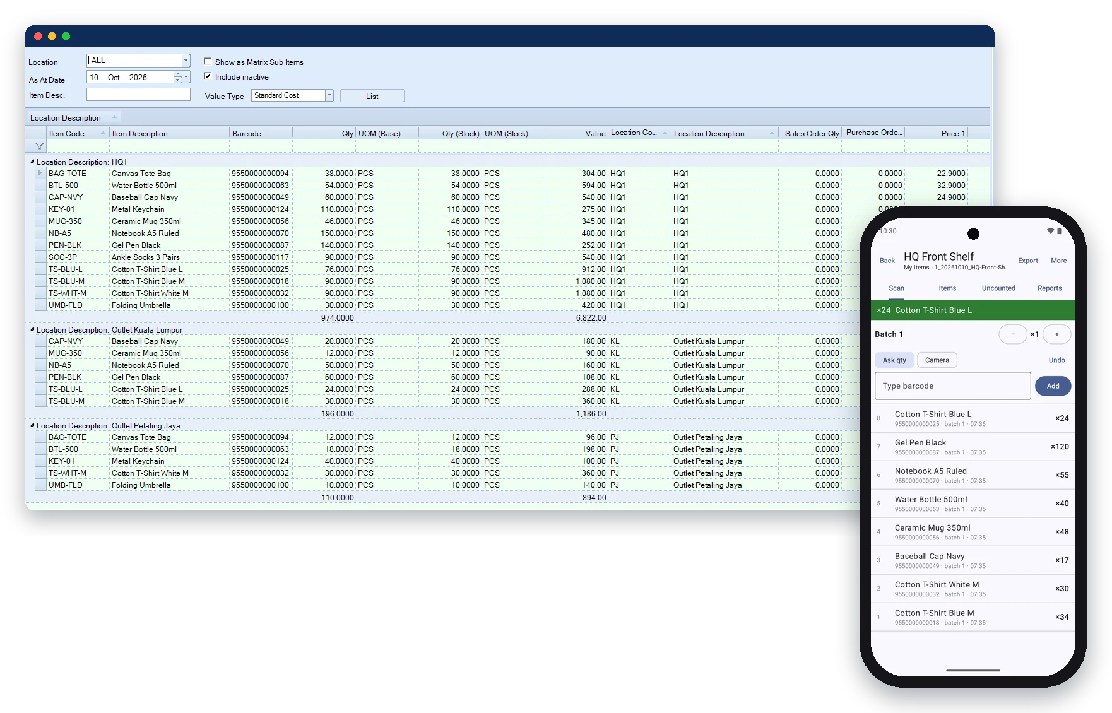Tap the green ×24 Cotton T-Shirt Blue L banner
Screen dimensions: 1112x713
click(x=973, y=310)
